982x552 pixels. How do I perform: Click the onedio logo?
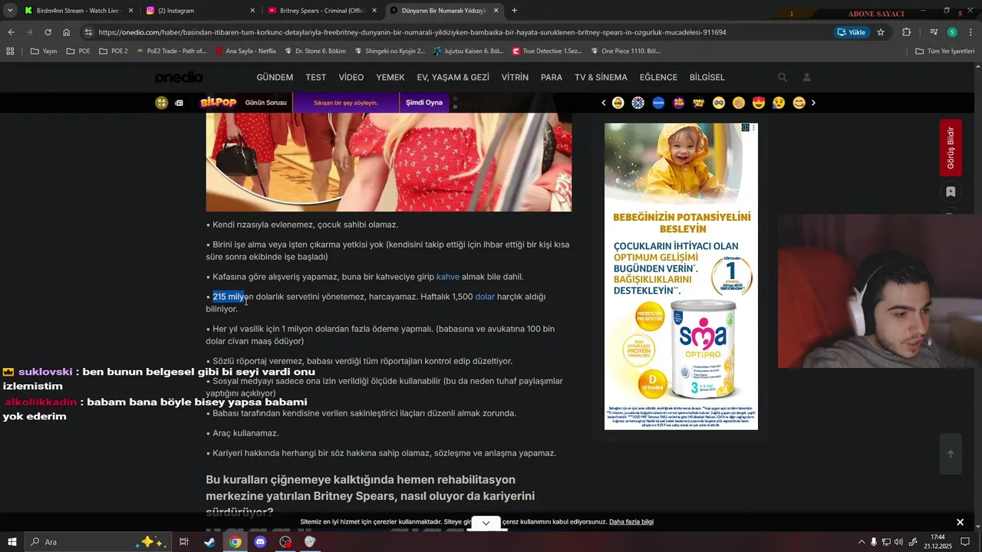click(179, 77)
